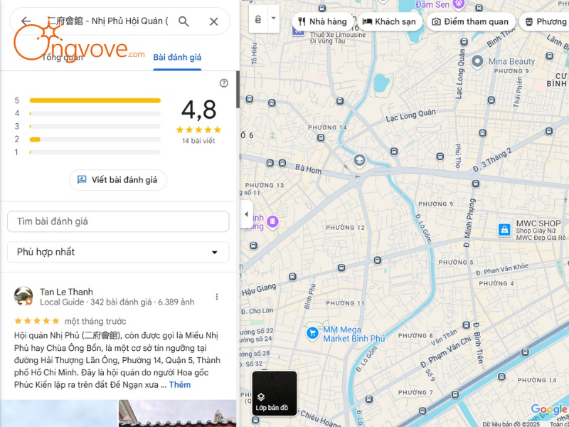Screen dimensions: 569x427
Task: Click the Tìm bài đánh giá search field
Action: [x=118, y=221]
